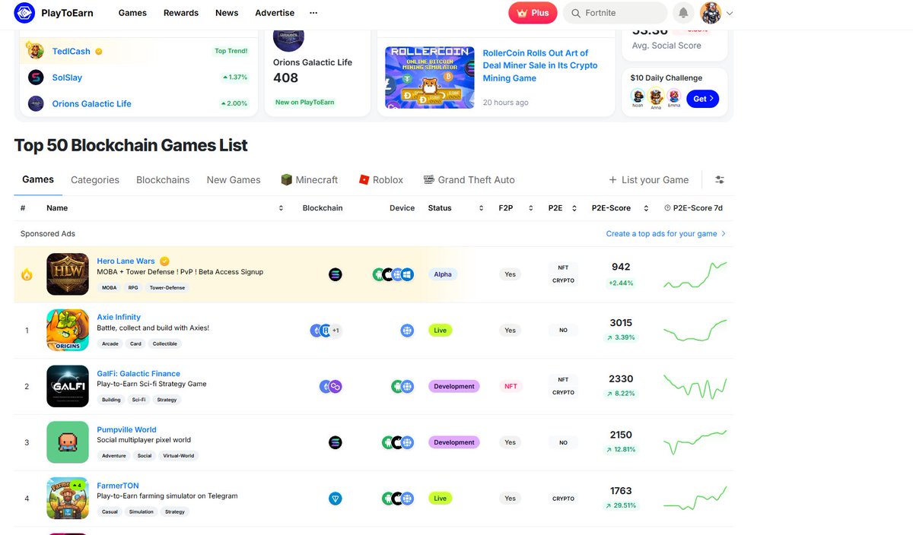Click the web device icon for Axie Infinity
Image resolution: width=913 pixels, height=535 pixels.
point(407,331)
